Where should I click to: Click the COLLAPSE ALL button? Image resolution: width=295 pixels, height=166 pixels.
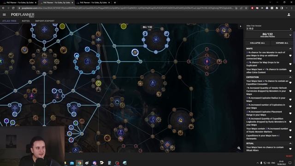[x=257, y=43]
